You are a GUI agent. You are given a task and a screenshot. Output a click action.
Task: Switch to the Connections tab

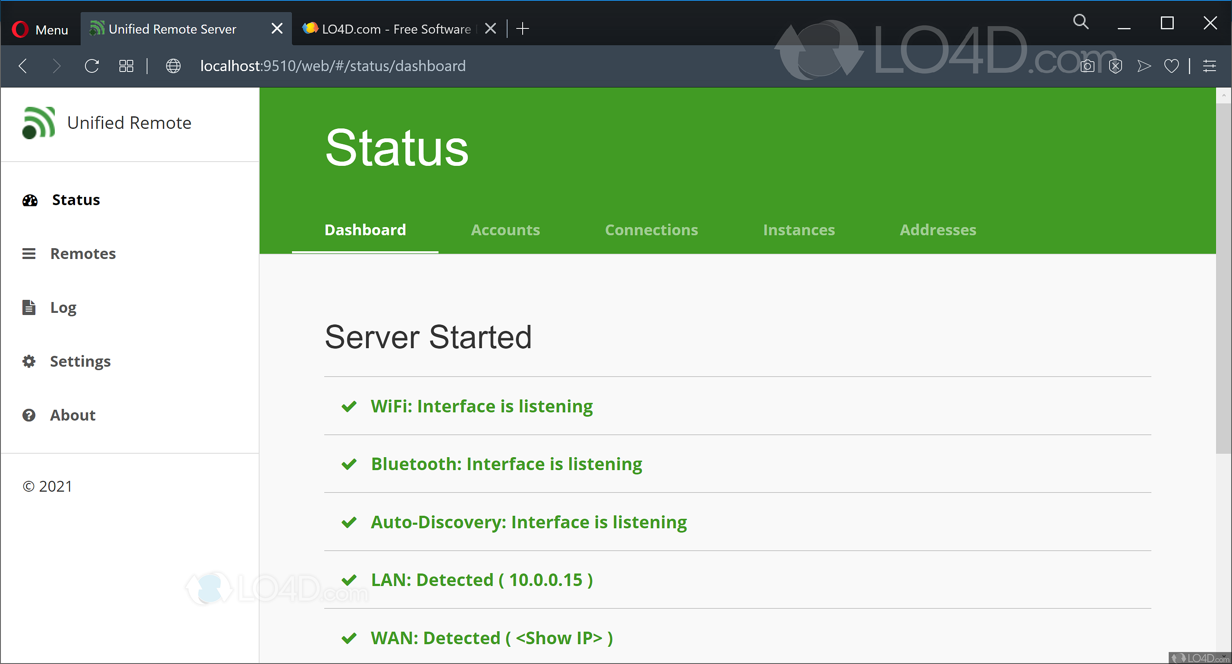tap(652, 230)
